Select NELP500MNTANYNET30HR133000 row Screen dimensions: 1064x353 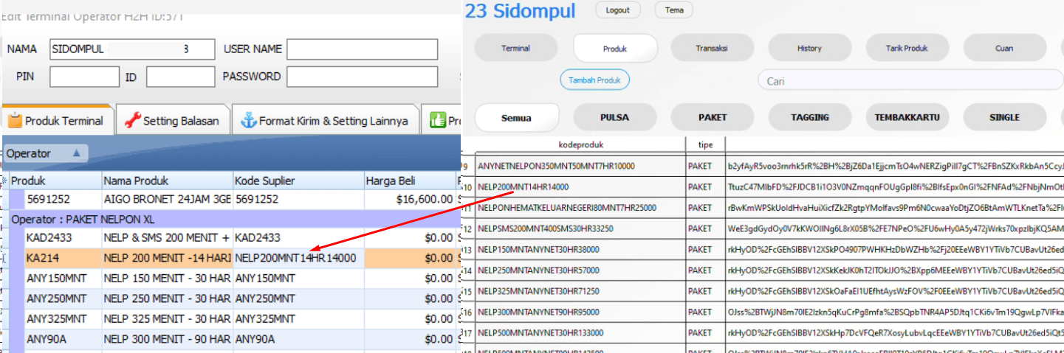pos(762,333)
